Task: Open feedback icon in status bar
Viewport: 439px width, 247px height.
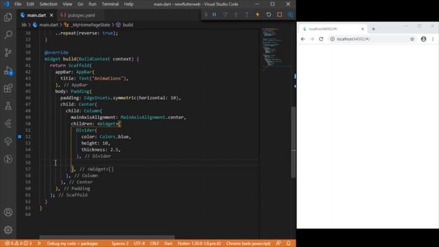Action: (278, 244)
